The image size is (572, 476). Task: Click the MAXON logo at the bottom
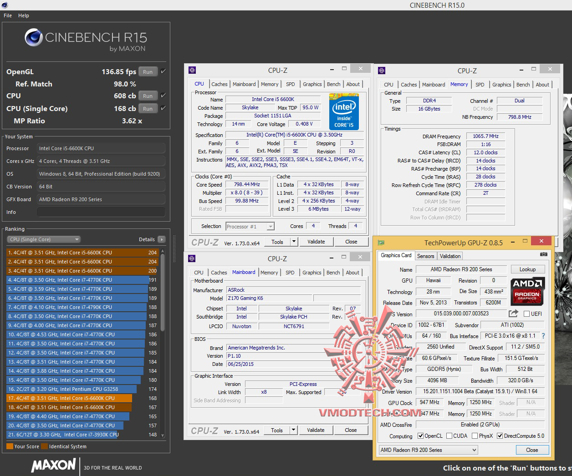pos(53,465)
